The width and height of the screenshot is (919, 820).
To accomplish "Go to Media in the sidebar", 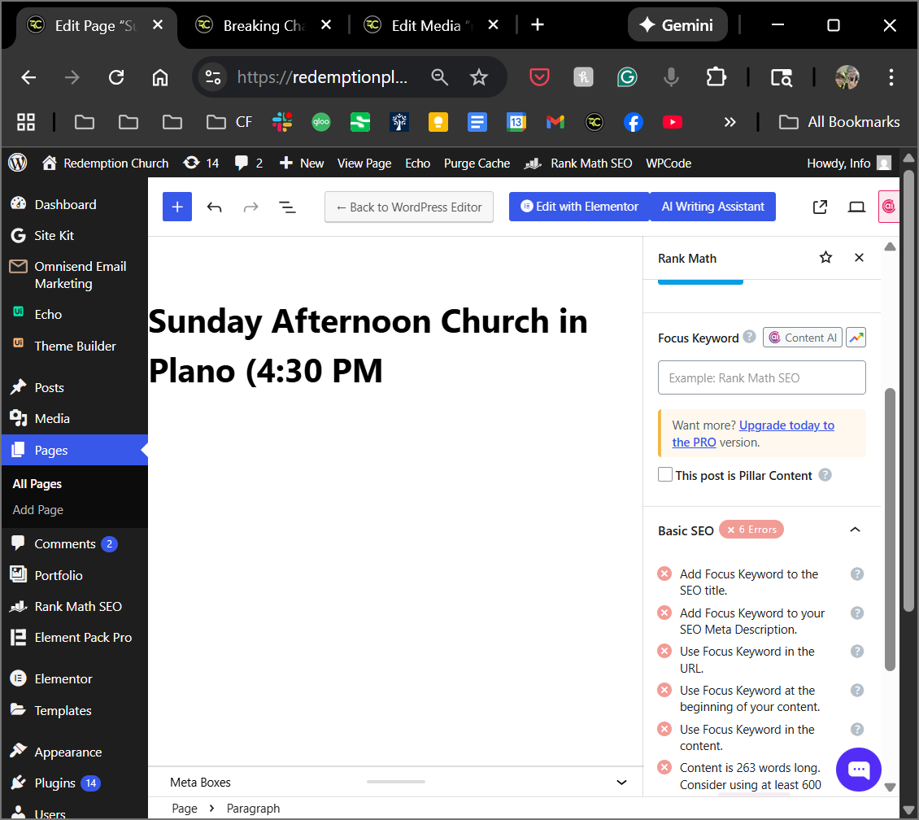I will [x=52, y=418].
